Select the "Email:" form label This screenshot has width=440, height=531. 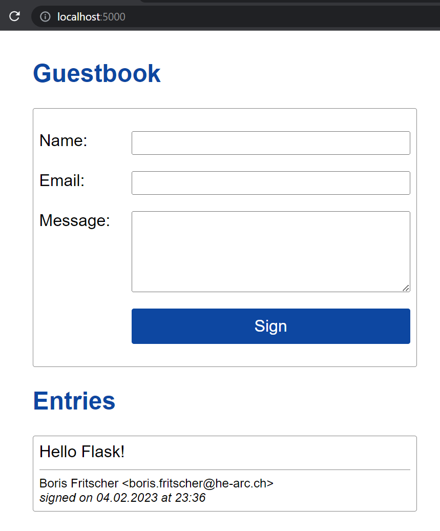pyautogui.click(x=62, y=180)
